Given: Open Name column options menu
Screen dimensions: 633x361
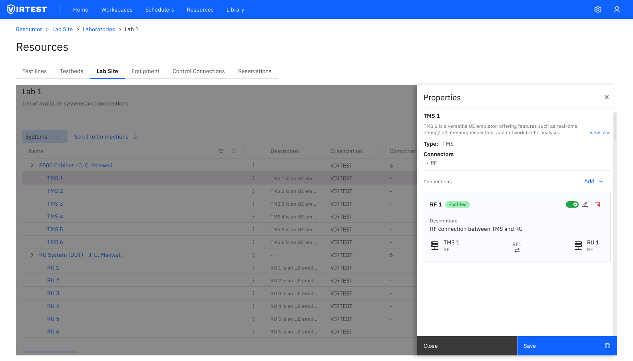Looking at the screenshot, I should click(234, 151).
